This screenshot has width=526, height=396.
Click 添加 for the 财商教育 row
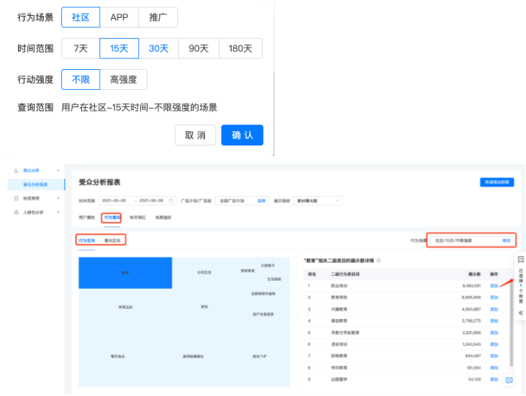pos(494,356)
